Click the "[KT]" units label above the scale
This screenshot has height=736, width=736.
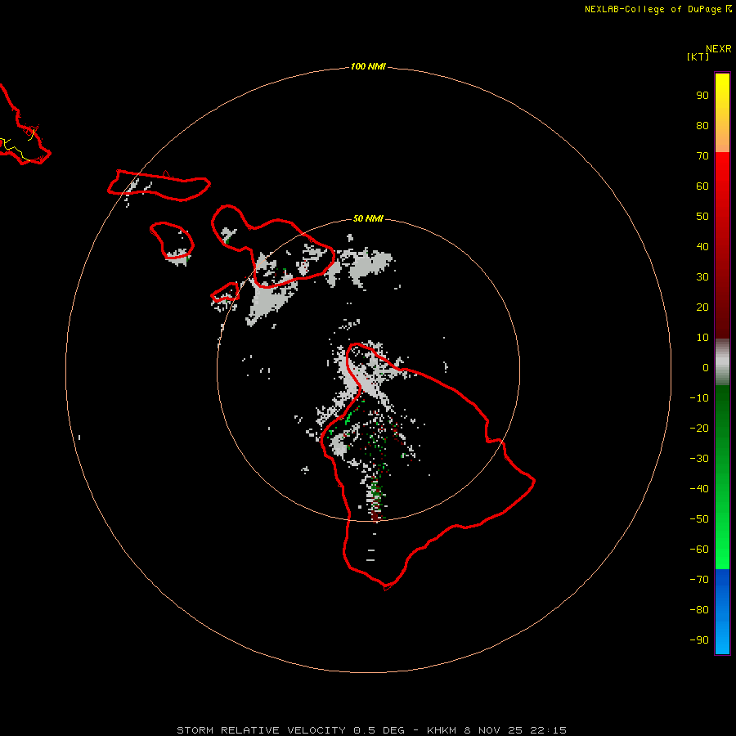coord(698,56)
